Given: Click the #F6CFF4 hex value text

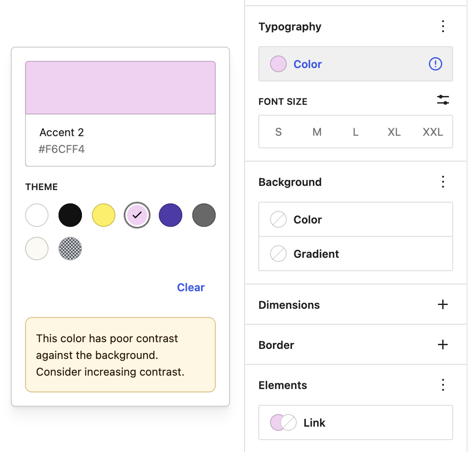Looking at the screenshot, I should click(62, 149).
